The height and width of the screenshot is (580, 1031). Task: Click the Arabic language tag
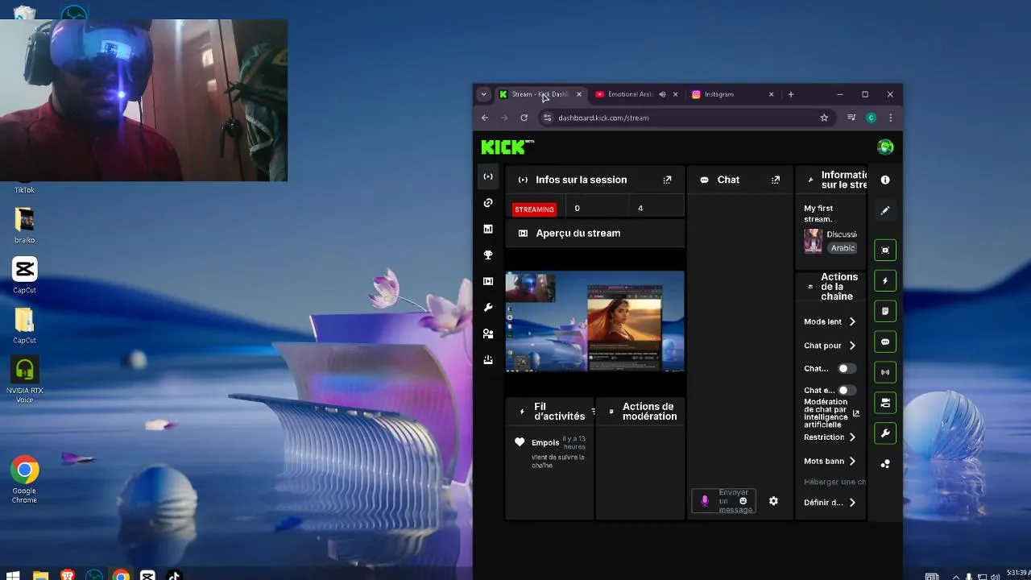[x=843, y=248]
